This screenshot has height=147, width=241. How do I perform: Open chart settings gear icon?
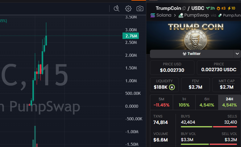pyautogui.click(x=128, y=9)
